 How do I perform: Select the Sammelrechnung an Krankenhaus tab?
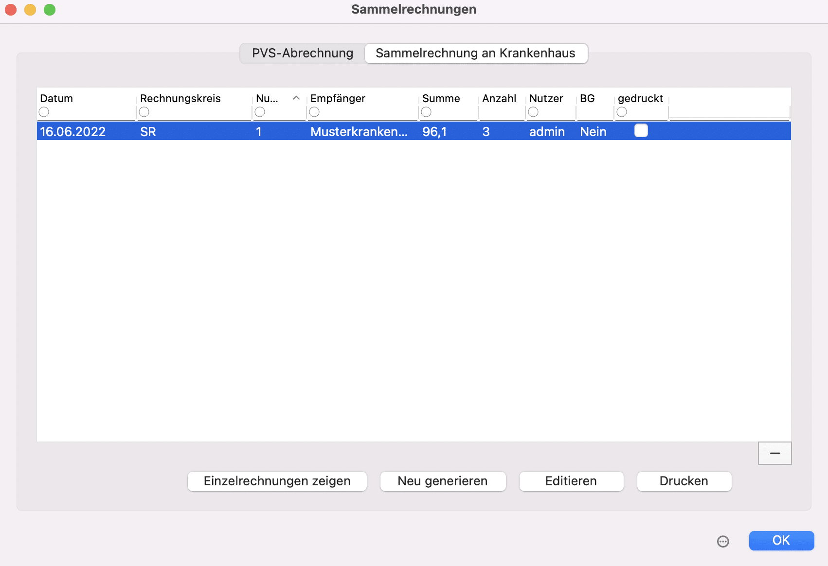pyautogui.click(x=476, y=53)
